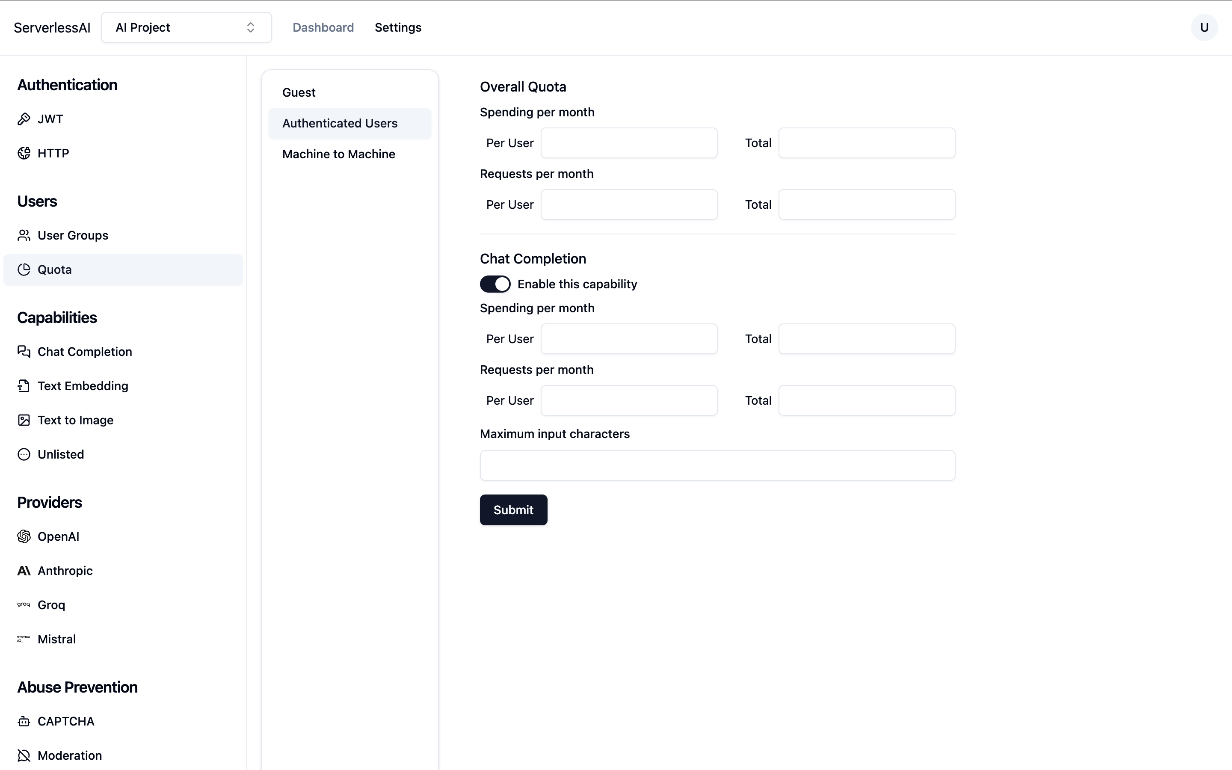Viewport: 1232px width, 770px height.
Task: Click the Chat Completion speech bubbles icon
Action: (24, 352)
